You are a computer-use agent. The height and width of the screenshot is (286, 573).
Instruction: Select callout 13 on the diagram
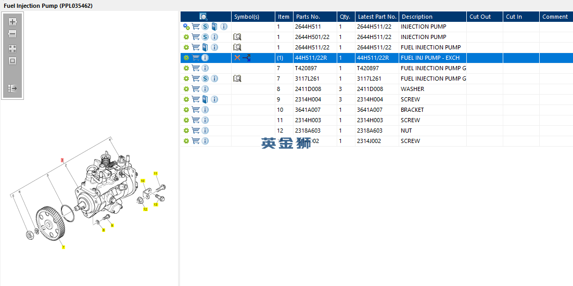pyautogui.click(x=156, y=205)
